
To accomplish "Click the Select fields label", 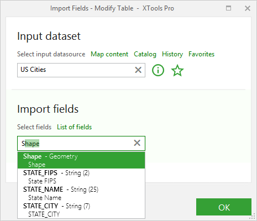I will tap(34, 127).
